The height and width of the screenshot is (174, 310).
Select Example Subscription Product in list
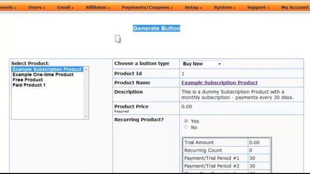(47, 69)
